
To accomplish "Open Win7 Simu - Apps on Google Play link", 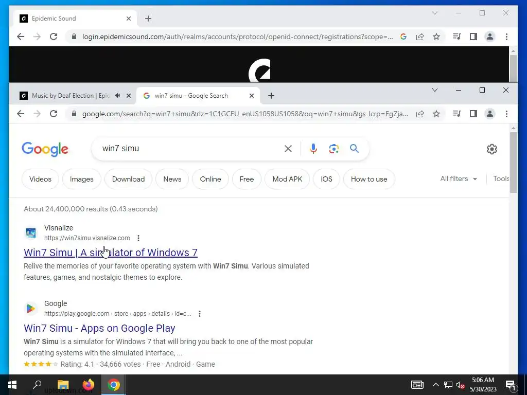I will click(x=99, y=328).
